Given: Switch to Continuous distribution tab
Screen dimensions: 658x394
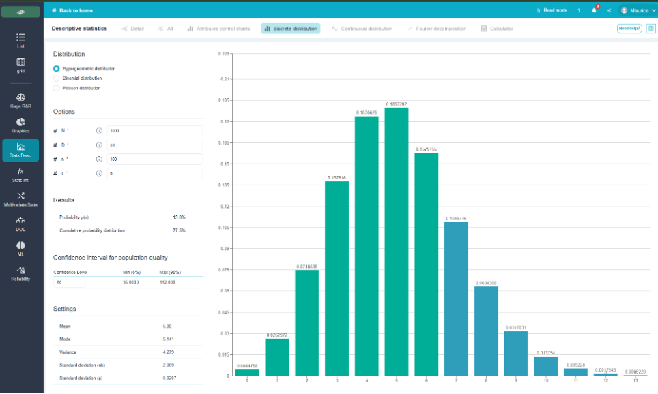Looking at the screenshot, I should point(362,29).
